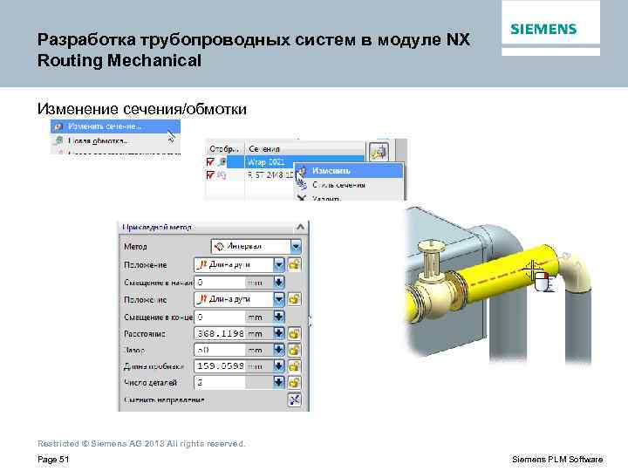Toggle the lock icon for Зазор
The image size is (628, 471).
click(x=295, y=350)
